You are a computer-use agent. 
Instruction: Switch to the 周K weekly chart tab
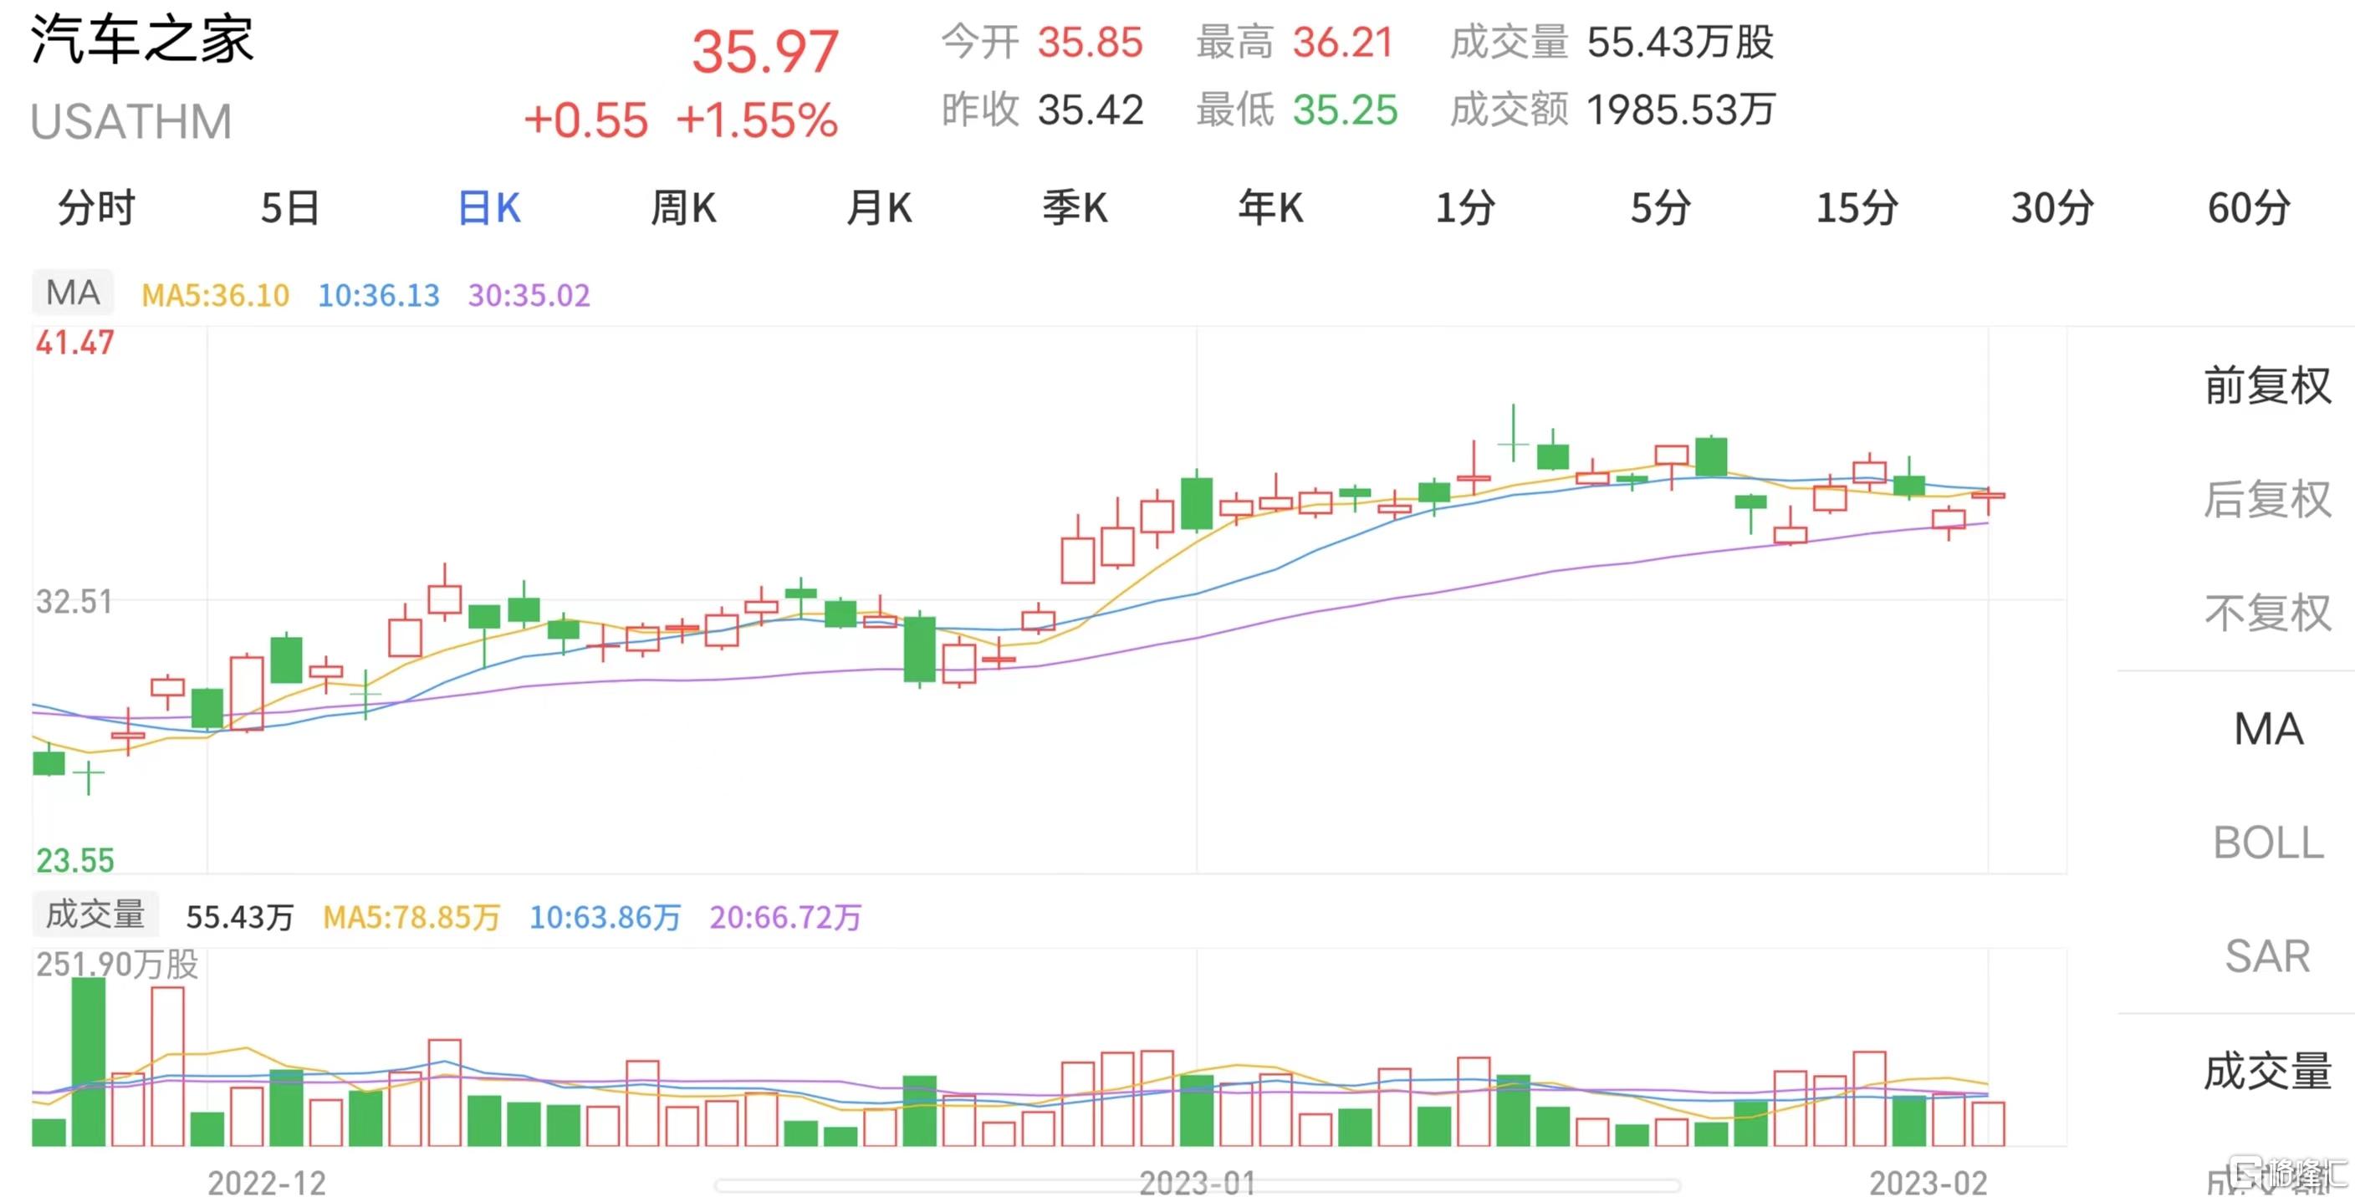coord(684,208)
